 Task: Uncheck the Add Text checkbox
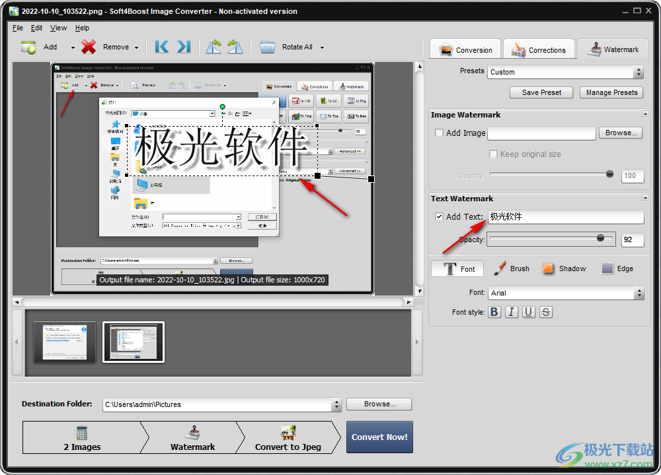coord(440,216)
